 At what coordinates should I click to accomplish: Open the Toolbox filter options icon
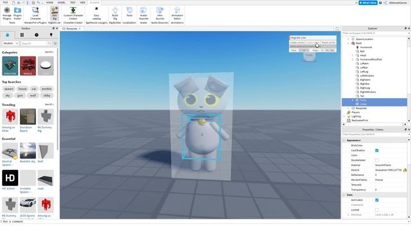pyautogui.click(x=55, y=43)
